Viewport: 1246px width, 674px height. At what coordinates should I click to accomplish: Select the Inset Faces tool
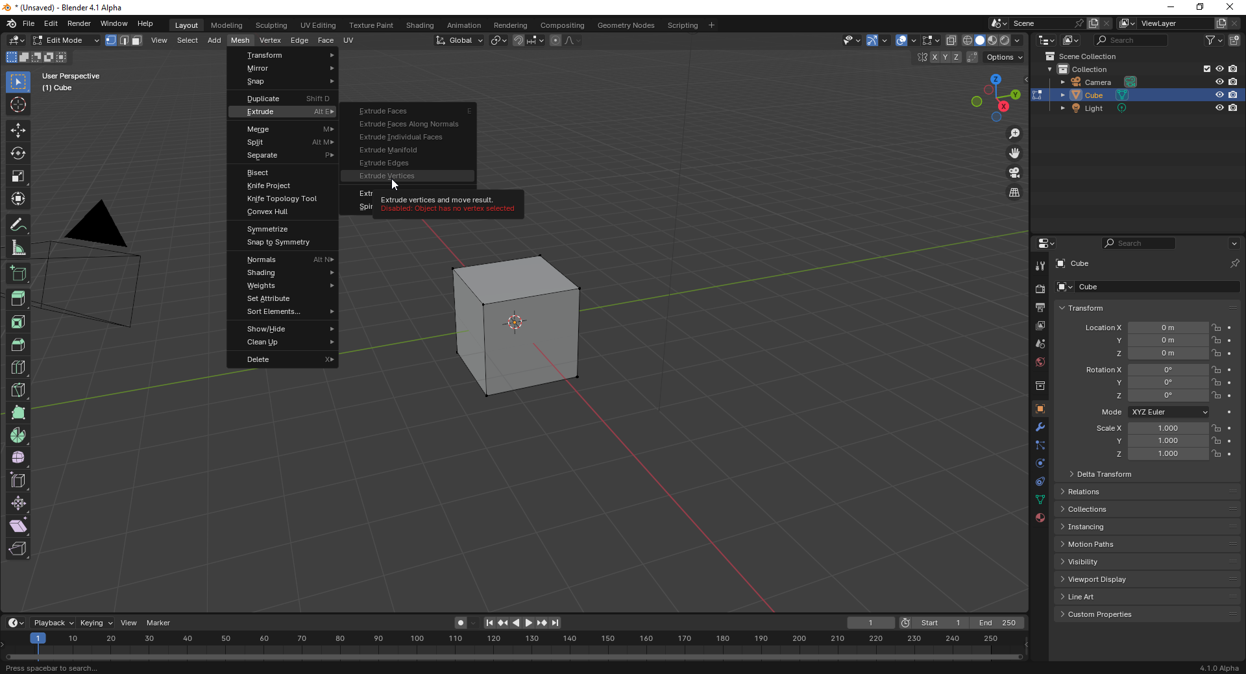point(18,322)
